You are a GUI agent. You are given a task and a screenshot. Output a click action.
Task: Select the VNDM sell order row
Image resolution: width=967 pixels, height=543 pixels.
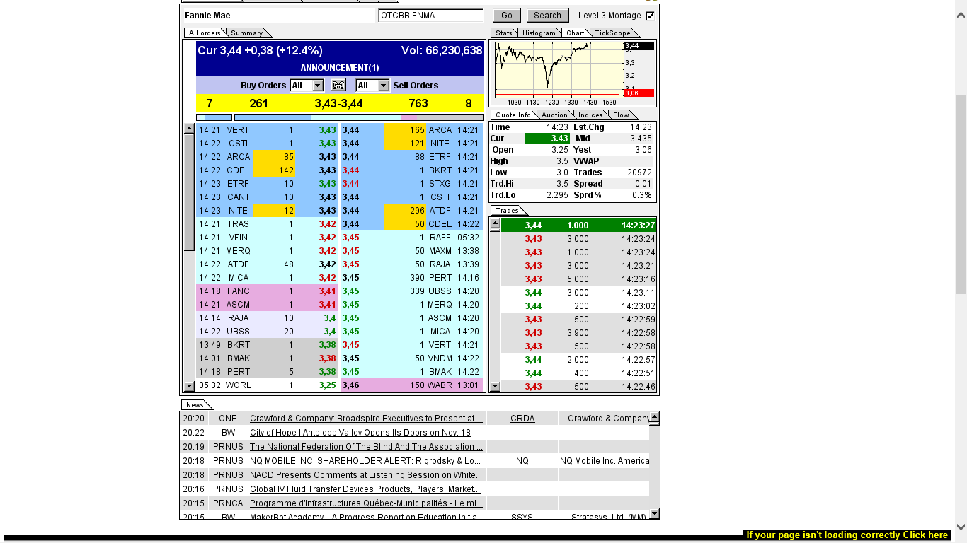pos(412,358)
